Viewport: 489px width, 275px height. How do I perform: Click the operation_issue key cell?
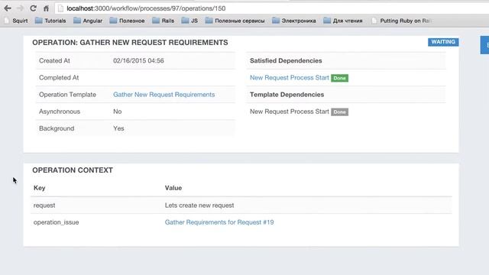(56, 222)
